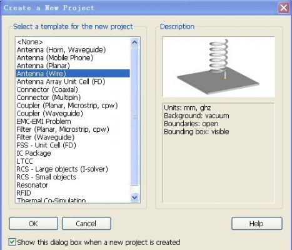This screenshot has height=250, width=292.
Task: Click scrollbar down arrow in template list
Action: pos(134,197)
